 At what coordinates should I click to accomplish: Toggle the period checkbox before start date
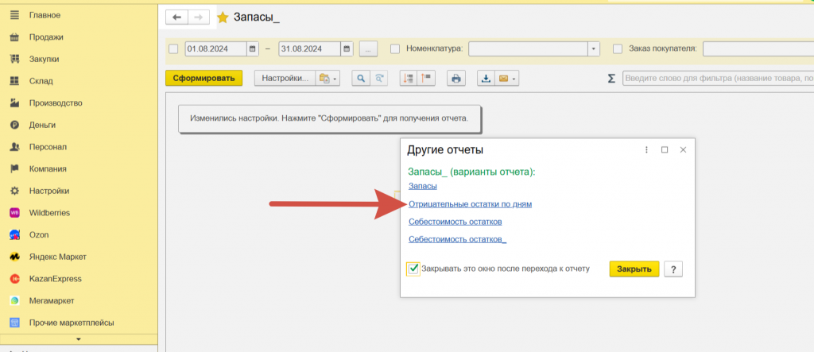174,49
